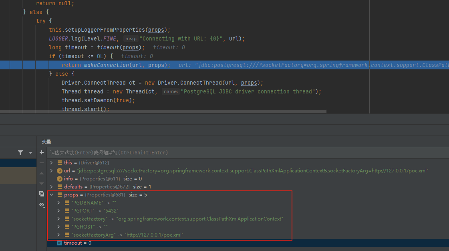Expand the defaults Properties@672 node

(52, 186)
